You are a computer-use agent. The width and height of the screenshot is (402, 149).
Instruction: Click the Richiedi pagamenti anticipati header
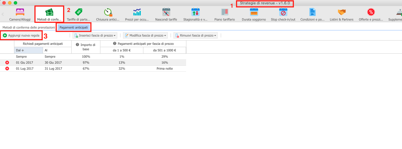tap(43, 44)
